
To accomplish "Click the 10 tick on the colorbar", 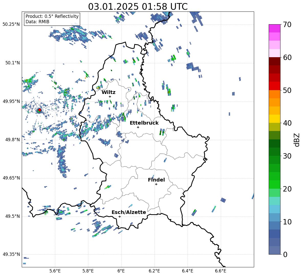I will tap(287, 222).
